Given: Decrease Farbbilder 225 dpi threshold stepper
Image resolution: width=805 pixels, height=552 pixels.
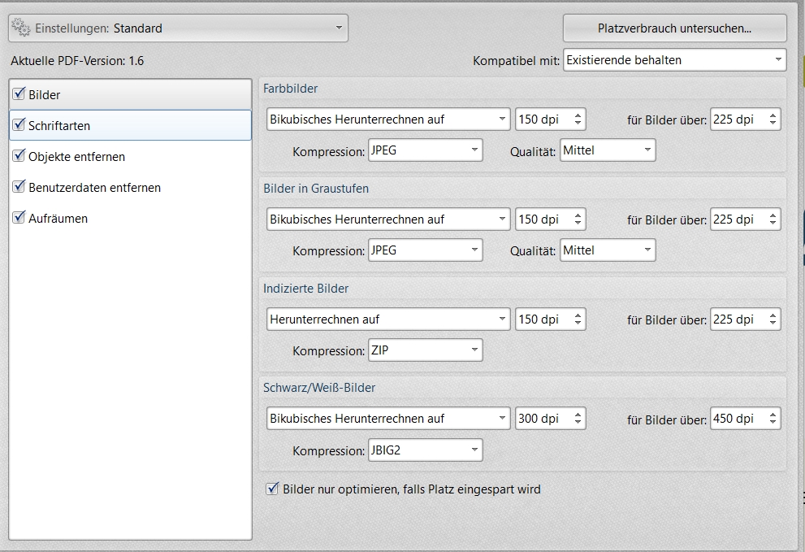Looking at the screenshot, I should click(773, 124).
